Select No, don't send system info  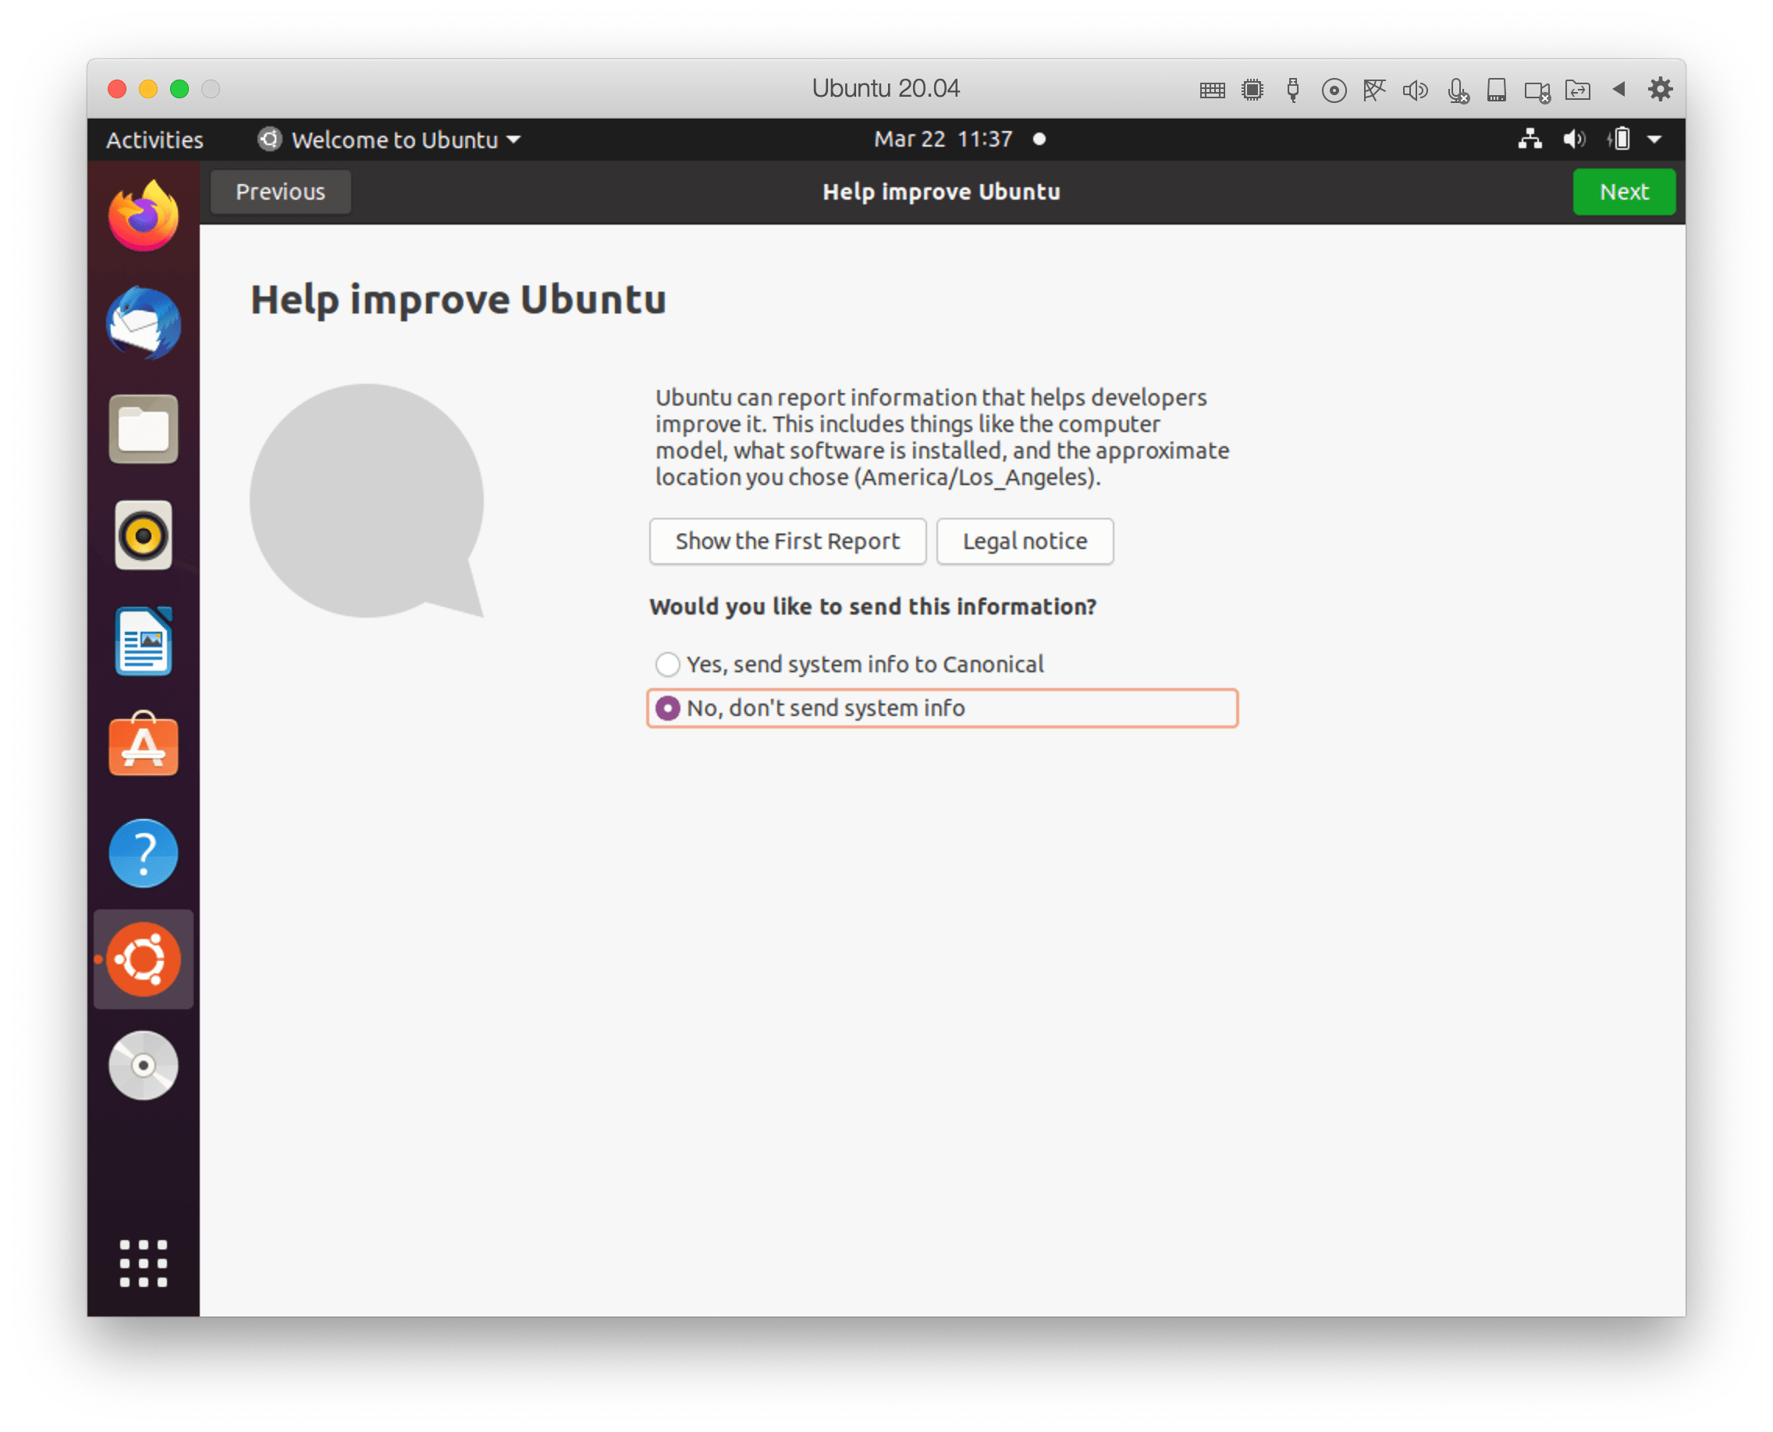click(942, 707)
